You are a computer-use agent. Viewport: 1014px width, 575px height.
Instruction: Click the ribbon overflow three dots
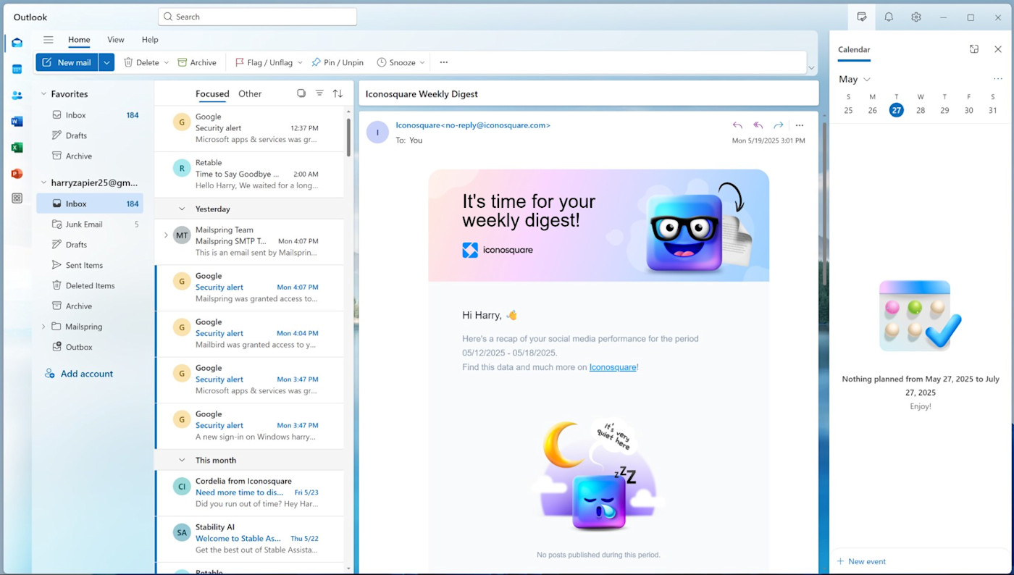pyautogui.click(x=444, y=62)
